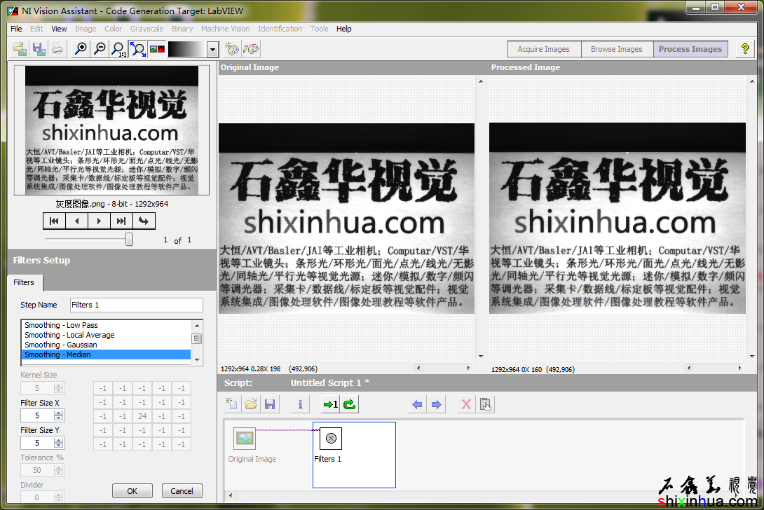Click the Zoom Out magnifier icon
The height and width of the screenshot is (510, 764).
(100, 49)
